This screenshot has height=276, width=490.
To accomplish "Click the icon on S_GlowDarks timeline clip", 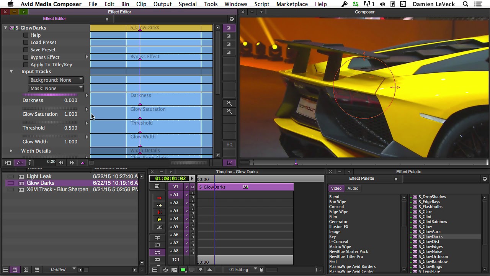I will pyautogui.click(x=245, y=187).
